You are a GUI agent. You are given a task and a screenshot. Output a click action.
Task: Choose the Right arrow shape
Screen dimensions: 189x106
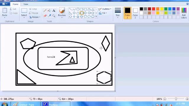pyautogui.click(x=85, y=13)
